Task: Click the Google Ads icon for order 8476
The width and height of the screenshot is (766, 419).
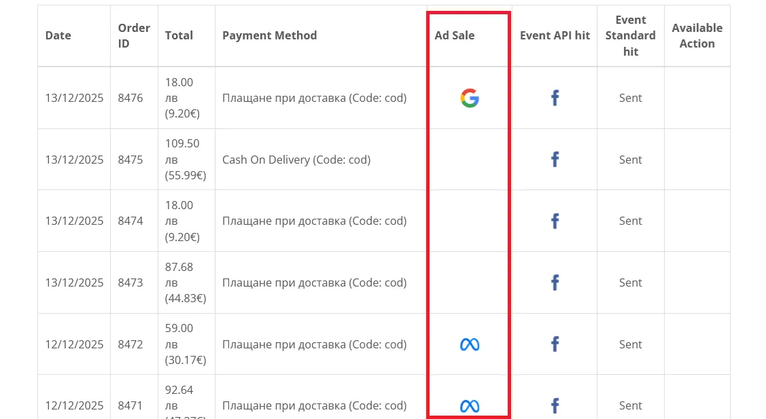Action: (468, 98)
